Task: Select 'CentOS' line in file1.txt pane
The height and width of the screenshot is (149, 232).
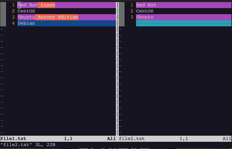Action: (66, 11)
